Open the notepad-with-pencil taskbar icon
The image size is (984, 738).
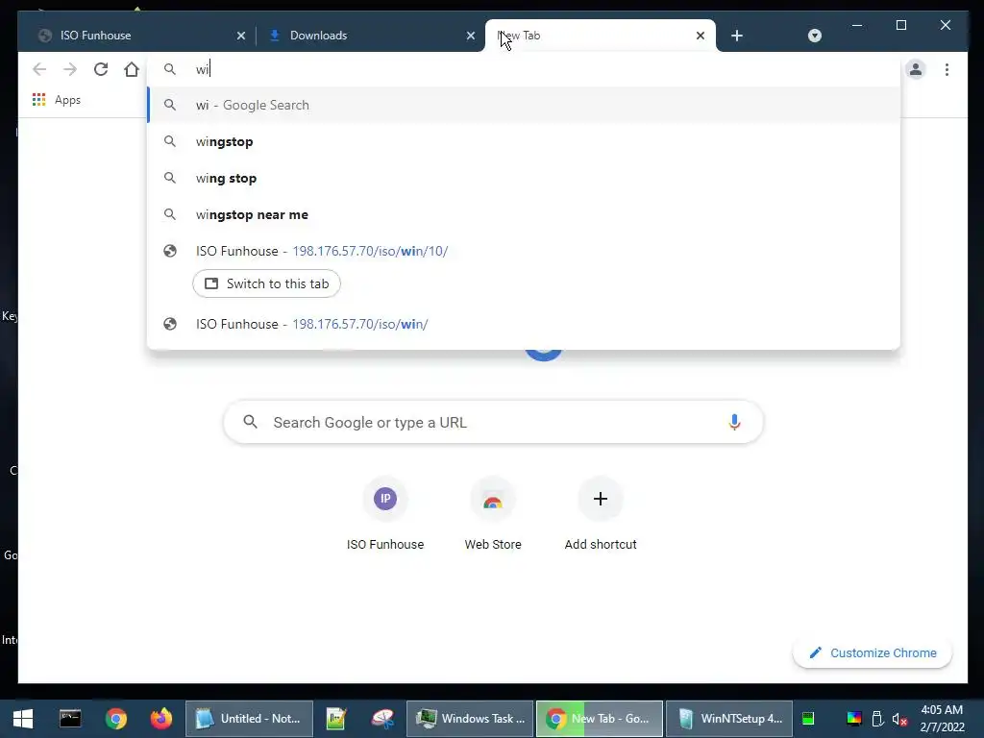tap(336, 719)
